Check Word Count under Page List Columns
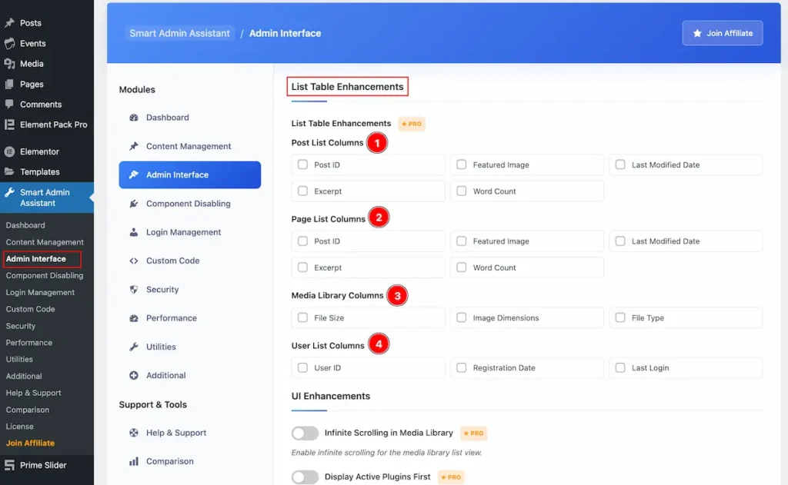The height and width of the screenshot is (485, 788). tap(462, 267)
